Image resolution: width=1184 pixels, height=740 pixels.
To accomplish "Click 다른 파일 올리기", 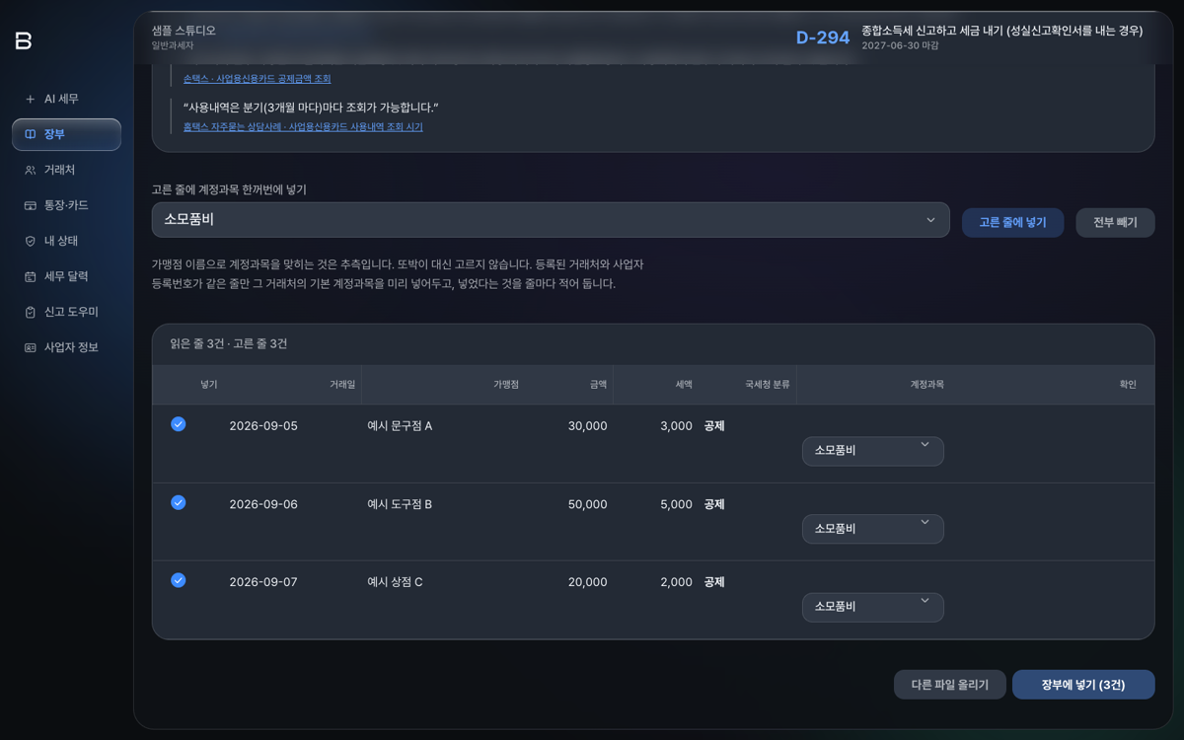I will click(950, 685).
